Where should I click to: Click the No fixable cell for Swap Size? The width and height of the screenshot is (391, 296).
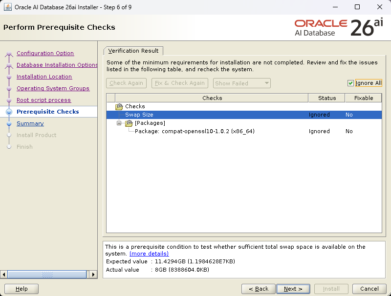click(x=349, y=115)
